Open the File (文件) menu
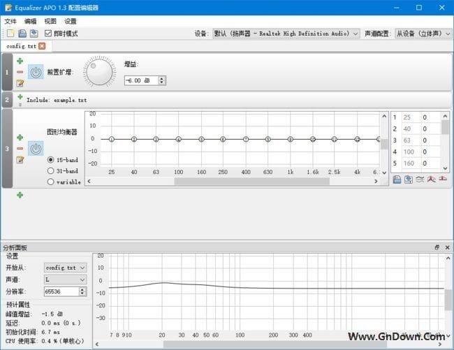 10,21
